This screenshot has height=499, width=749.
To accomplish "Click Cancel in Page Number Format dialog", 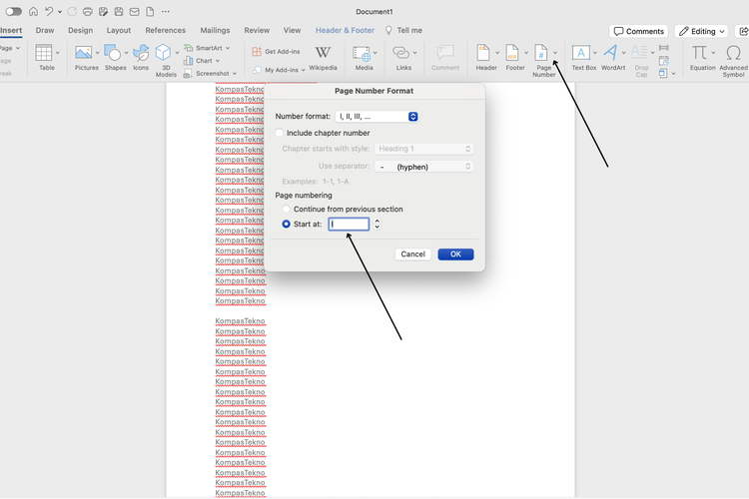I will tap(413, 254).
